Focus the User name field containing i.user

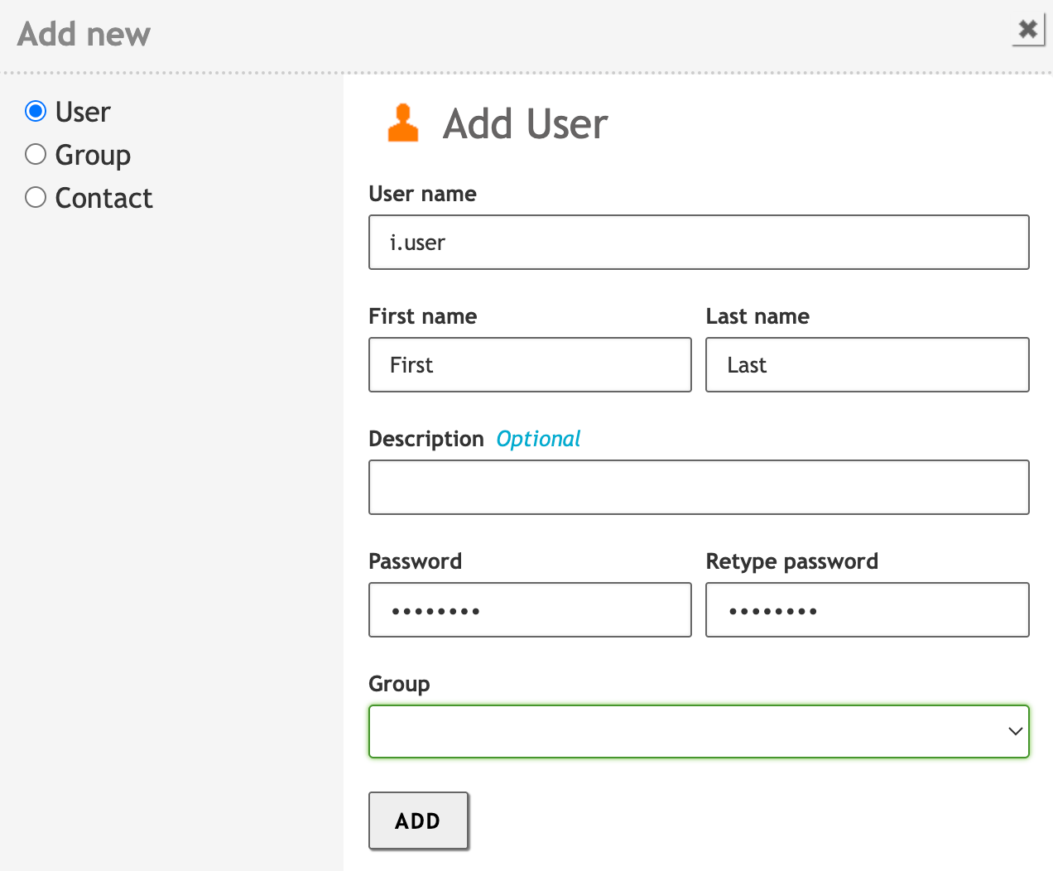[699, 243]
